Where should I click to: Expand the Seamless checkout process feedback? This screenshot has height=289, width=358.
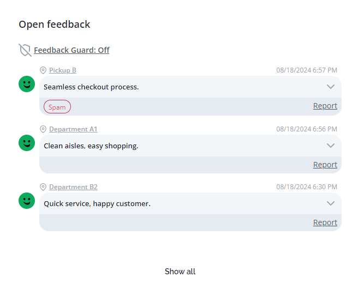(x=330, y=87)
